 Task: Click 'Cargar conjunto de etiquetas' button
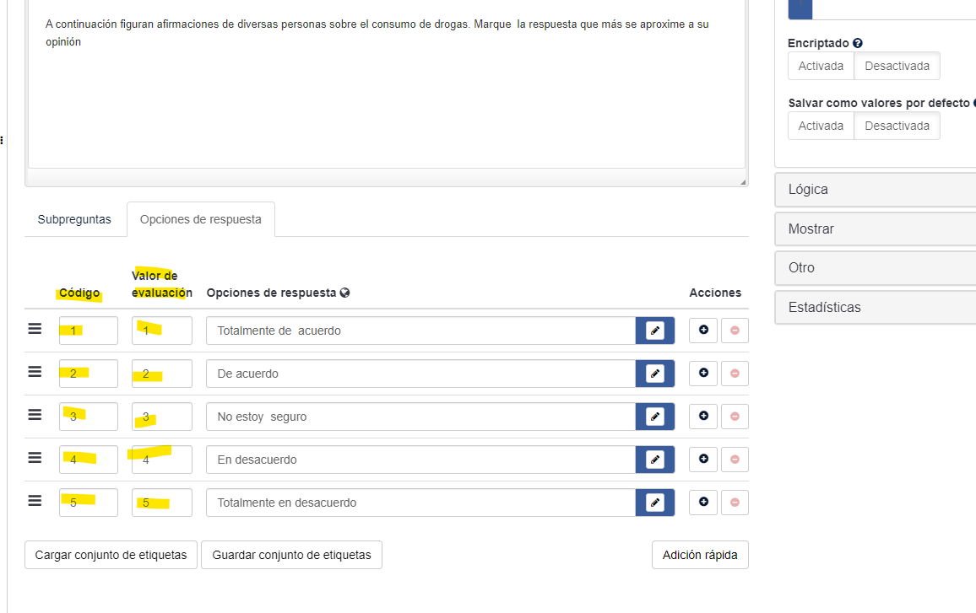111,555
